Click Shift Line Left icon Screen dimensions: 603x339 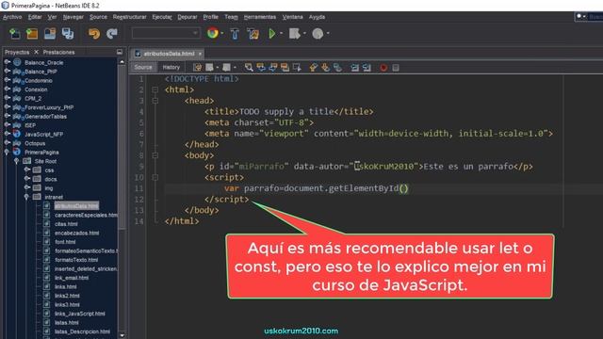click(354, 68)
